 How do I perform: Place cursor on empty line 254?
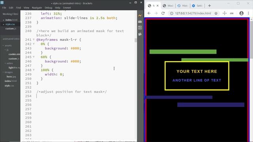pos(86,96)
